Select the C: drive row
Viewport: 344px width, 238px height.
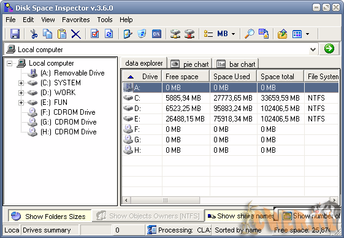[231, 98]
